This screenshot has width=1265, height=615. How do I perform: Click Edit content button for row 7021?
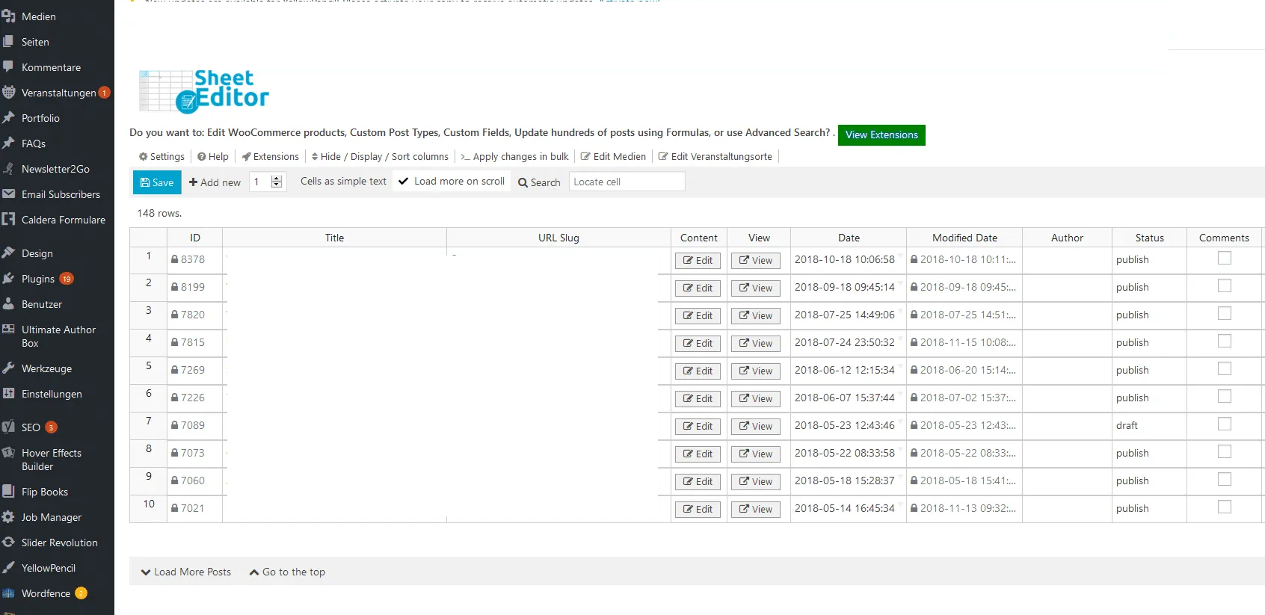click(698, 509)
